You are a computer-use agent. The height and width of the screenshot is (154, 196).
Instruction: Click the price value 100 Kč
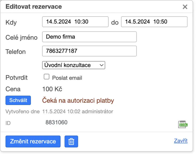[x=52, y=89]
